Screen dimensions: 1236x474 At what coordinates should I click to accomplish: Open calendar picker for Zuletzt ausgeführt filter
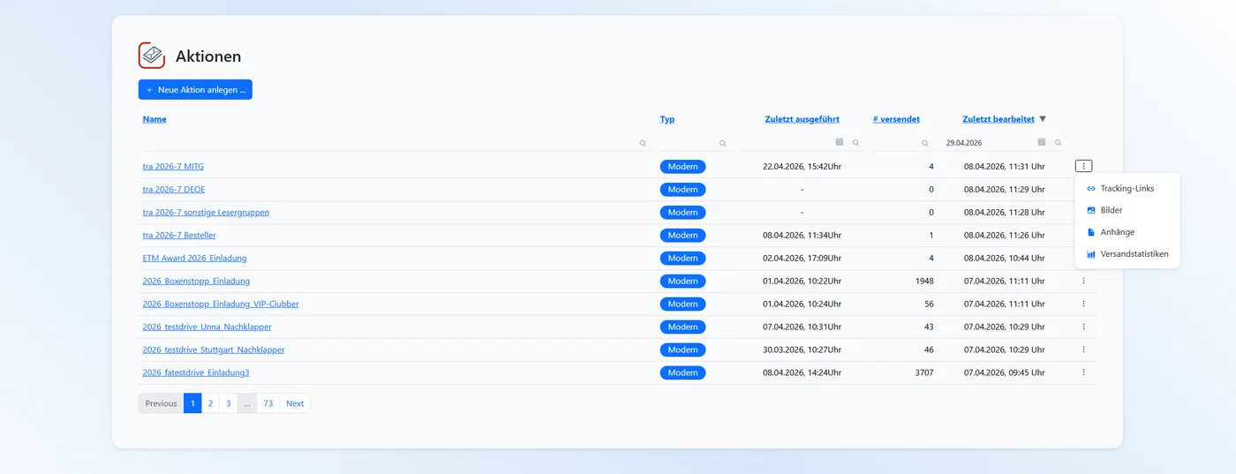click(x=840, y=142)
